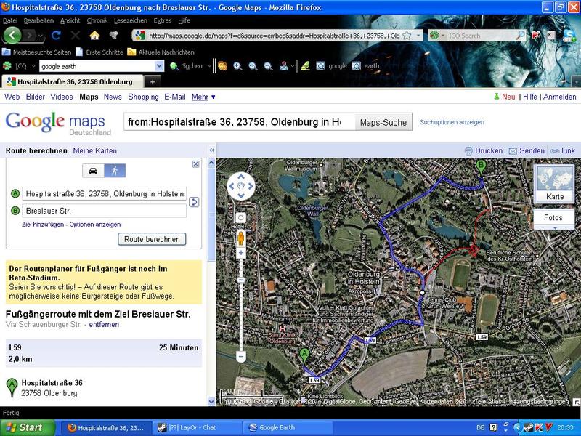
Task: Open the Firefox home page icon
Action: [x=95, y=36]
